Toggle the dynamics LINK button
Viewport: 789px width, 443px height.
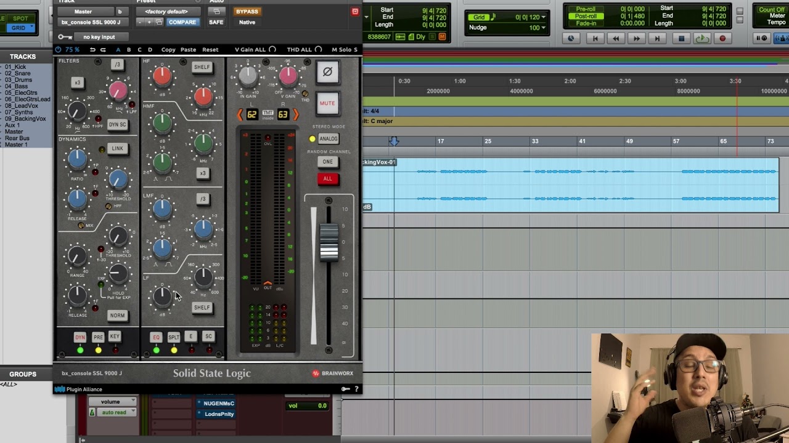coord(117,148)
